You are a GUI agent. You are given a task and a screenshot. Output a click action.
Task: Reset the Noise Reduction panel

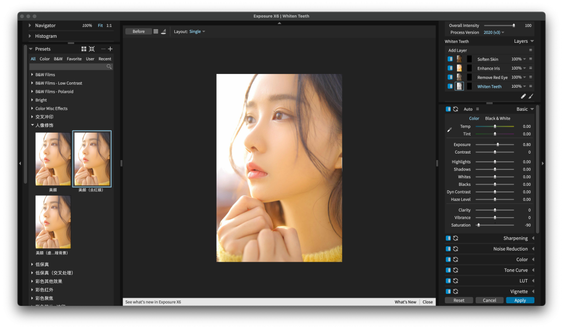456,249
